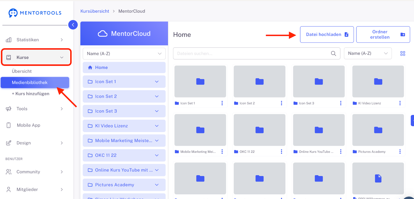Expand Mobile Marketing Meiste... folder chevron
Screen dimensions: 414x199
(157, 140)
